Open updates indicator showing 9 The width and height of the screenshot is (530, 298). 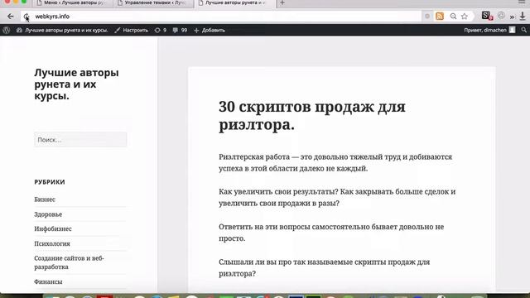point(161,30)
